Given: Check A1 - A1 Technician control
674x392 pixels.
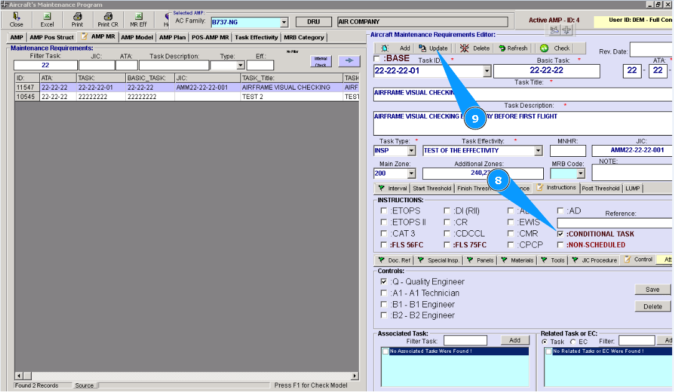Looking at the screenshot, I should (x=384, y=293).
